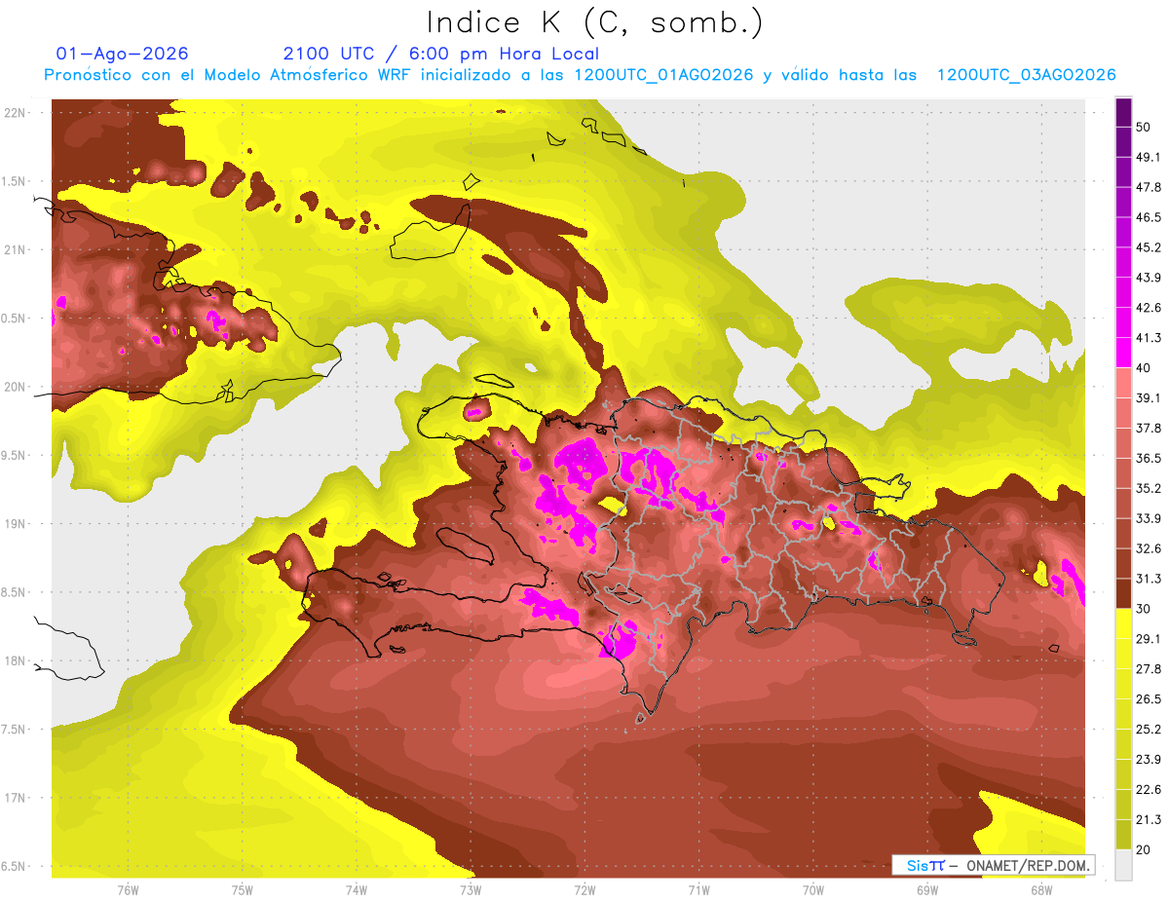Click longitude label "68W"
The width and height of the screenshot is (1169, 903).
pyautogui.click(x=1041, y=890)
